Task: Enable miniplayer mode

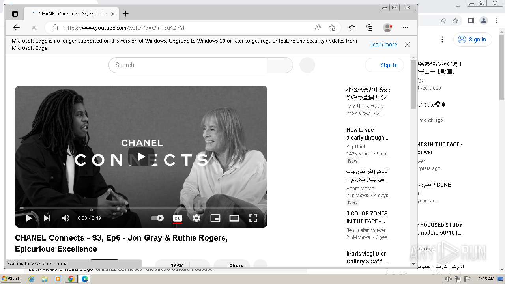Action: tap(215, 218)
